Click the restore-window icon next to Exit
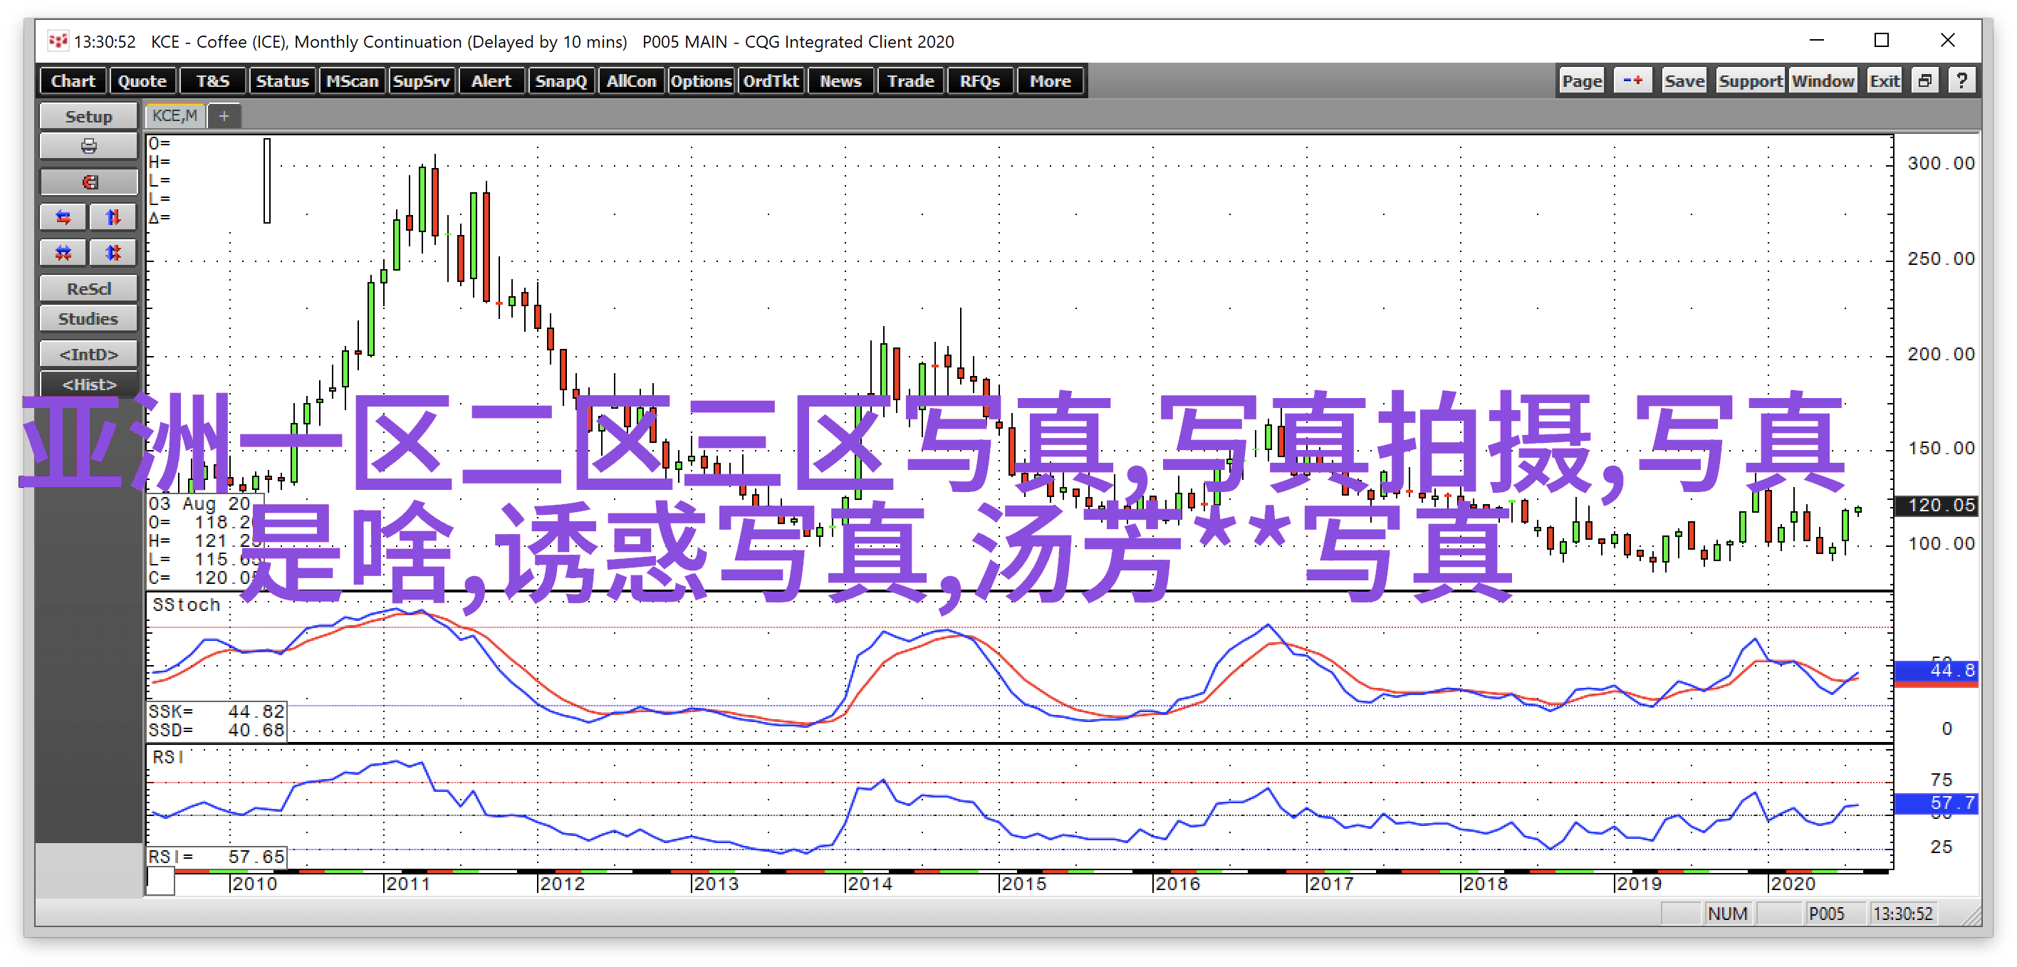2017x967 pixels. pyautogui.click(x=1924, y=80)
